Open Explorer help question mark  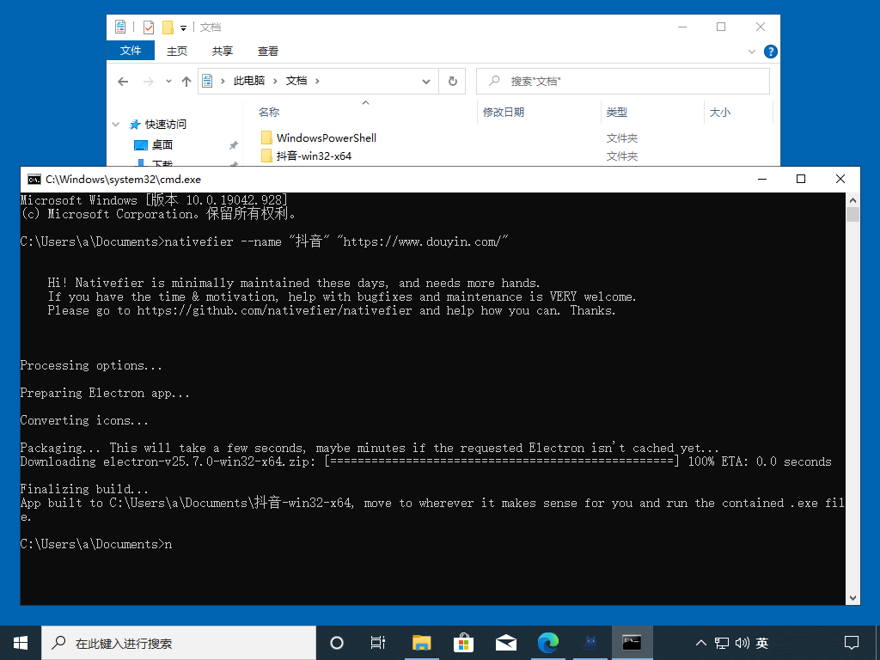[771, 52]
